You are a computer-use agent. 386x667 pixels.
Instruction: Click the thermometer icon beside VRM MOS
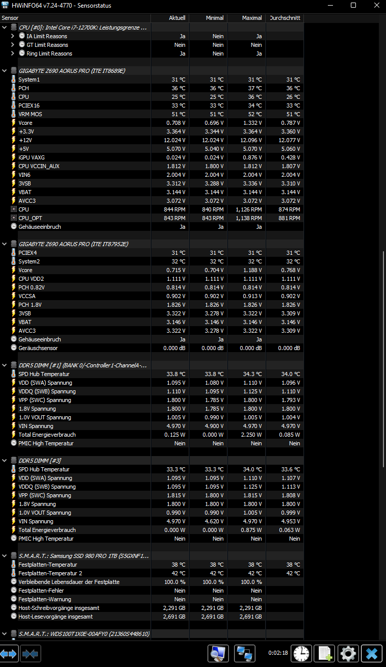click(14, 114)
